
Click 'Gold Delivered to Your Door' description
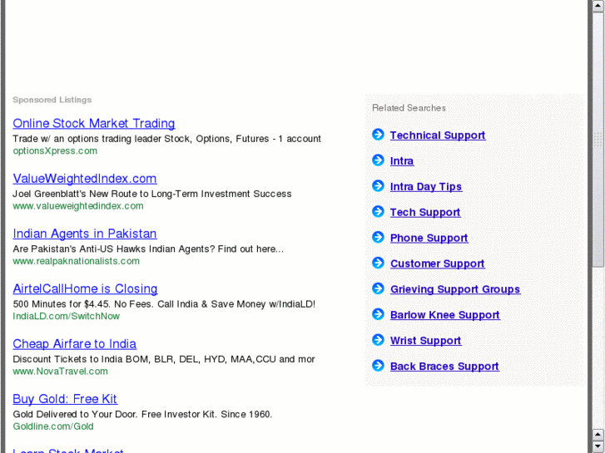point(142,414)
